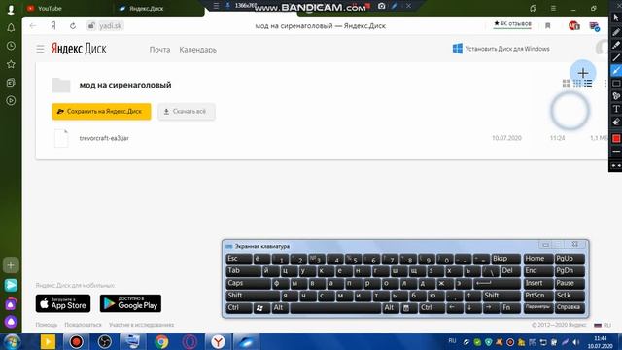622x350 pixels.
Task: Add a new sidebar item with plus
Action: pyautogui.click(x=11, y=265)
